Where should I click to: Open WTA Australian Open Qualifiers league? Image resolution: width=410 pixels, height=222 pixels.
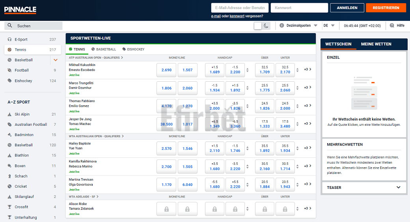tap(96, 136)
